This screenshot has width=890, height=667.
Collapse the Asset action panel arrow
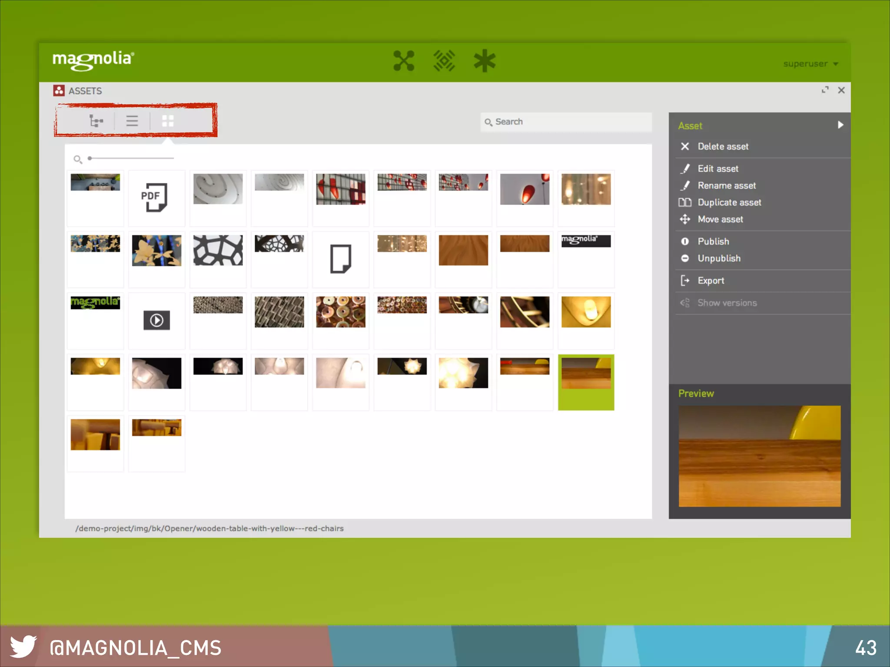pos(840,125)
